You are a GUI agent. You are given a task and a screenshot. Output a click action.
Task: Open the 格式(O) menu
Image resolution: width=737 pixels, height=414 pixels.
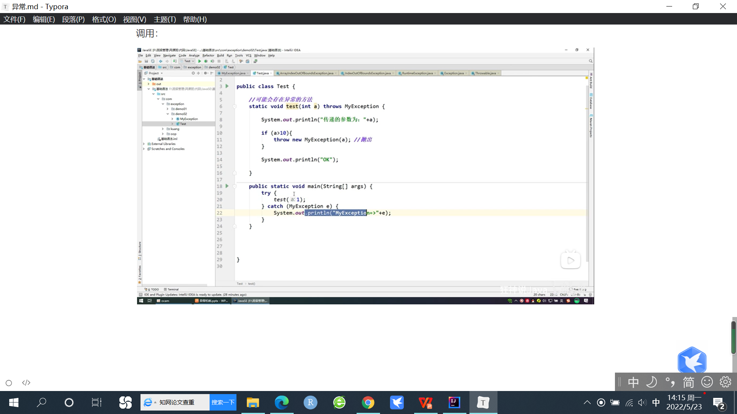(x=104, y=19)
